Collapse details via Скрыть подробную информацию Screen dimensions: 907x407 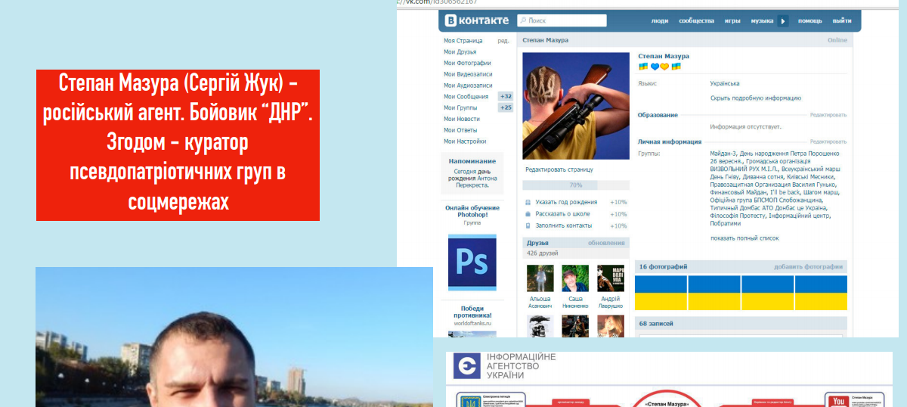756,98
